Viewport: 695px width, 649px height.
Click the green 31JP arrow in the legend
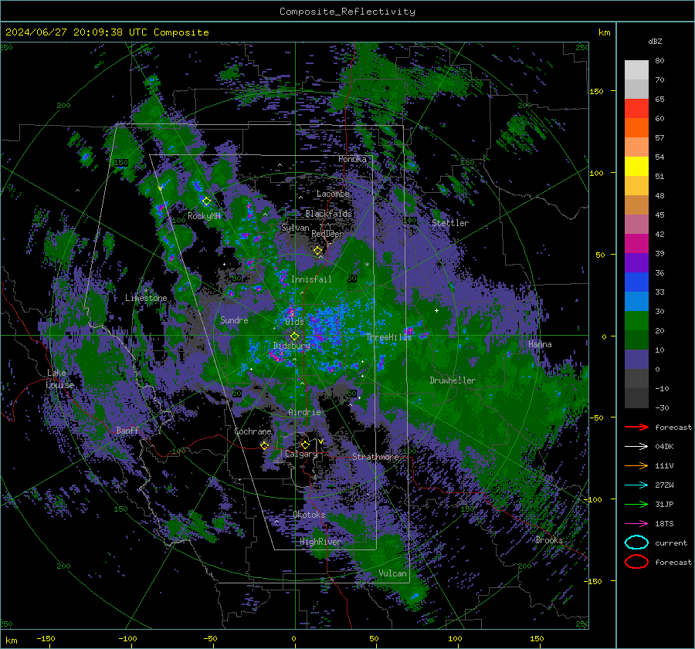(636, 504)
